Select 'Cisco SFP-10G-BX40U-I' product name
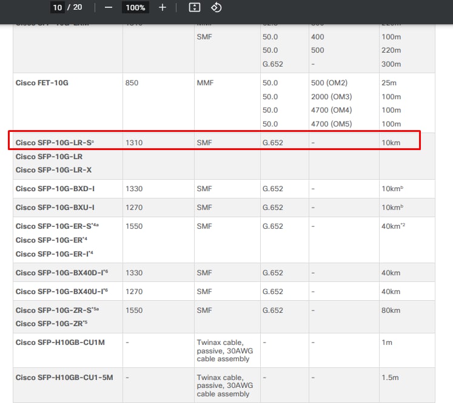The image size is (453, 403). pos(59,292)
